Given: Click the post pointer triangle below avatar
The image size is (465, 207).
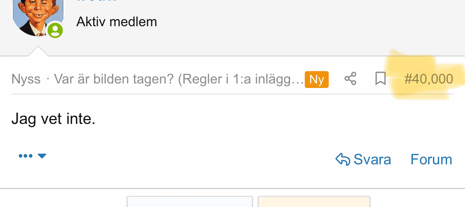Looking at the screenshot, I should pos(38,51).
